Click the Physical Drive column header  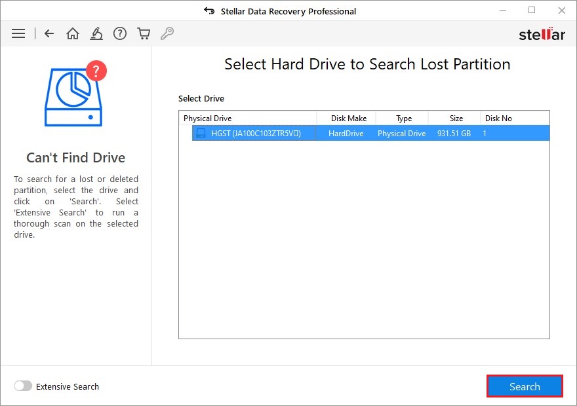[x=208, y=118]
